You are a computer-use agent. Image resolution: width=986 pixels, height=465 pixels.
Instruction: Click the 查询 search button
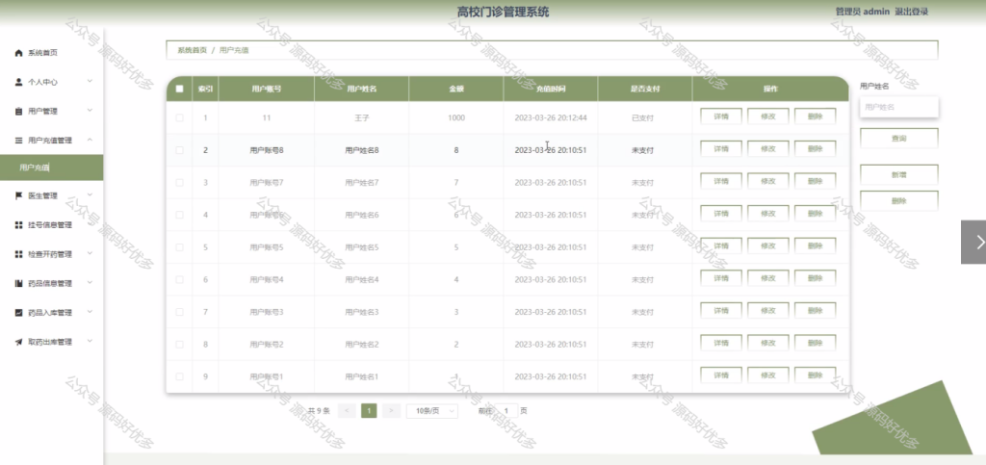(898, 139)
